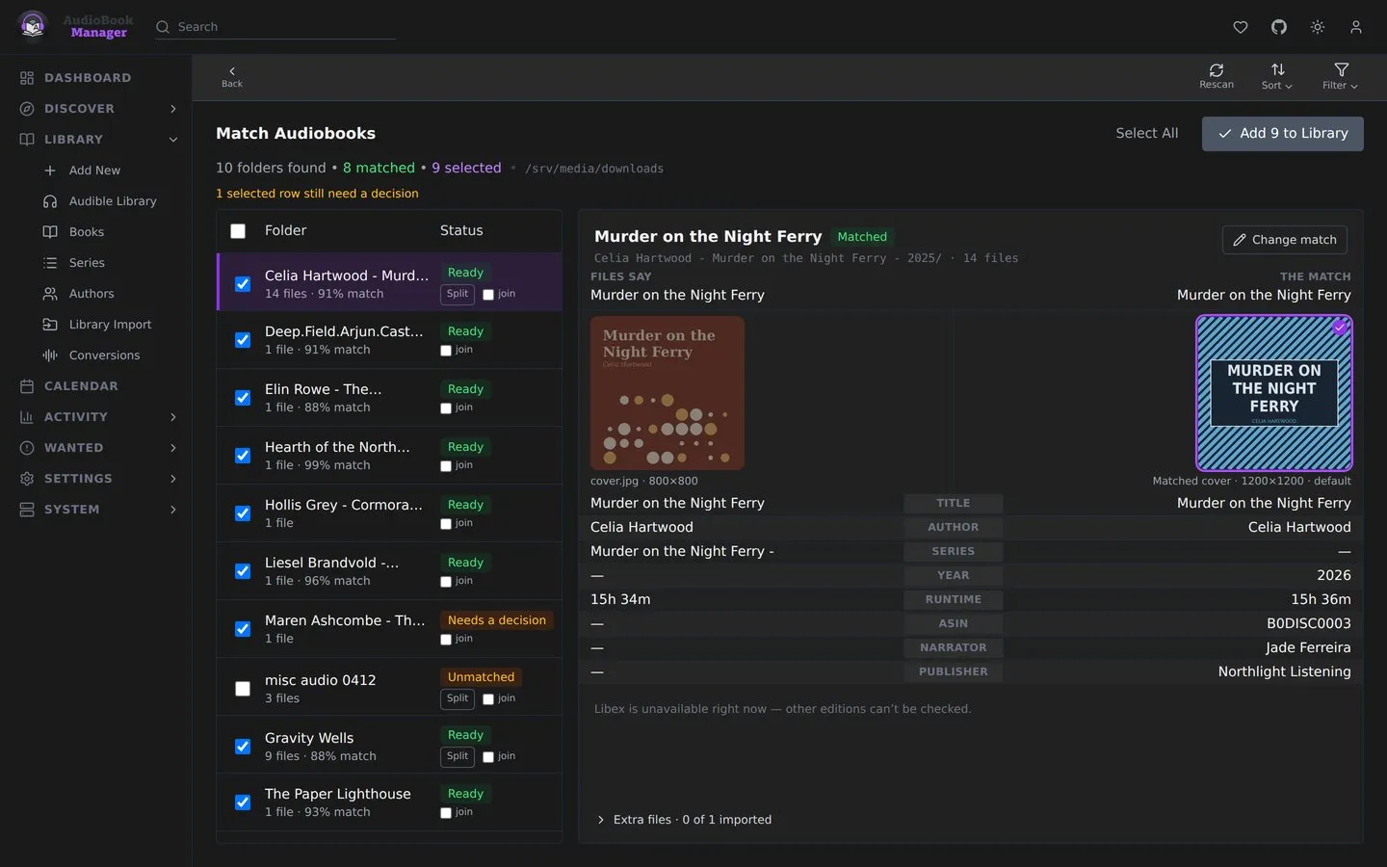1387x867 pixels.
Task: Click the AudioBook Manager logo icon
Action: 33,26
